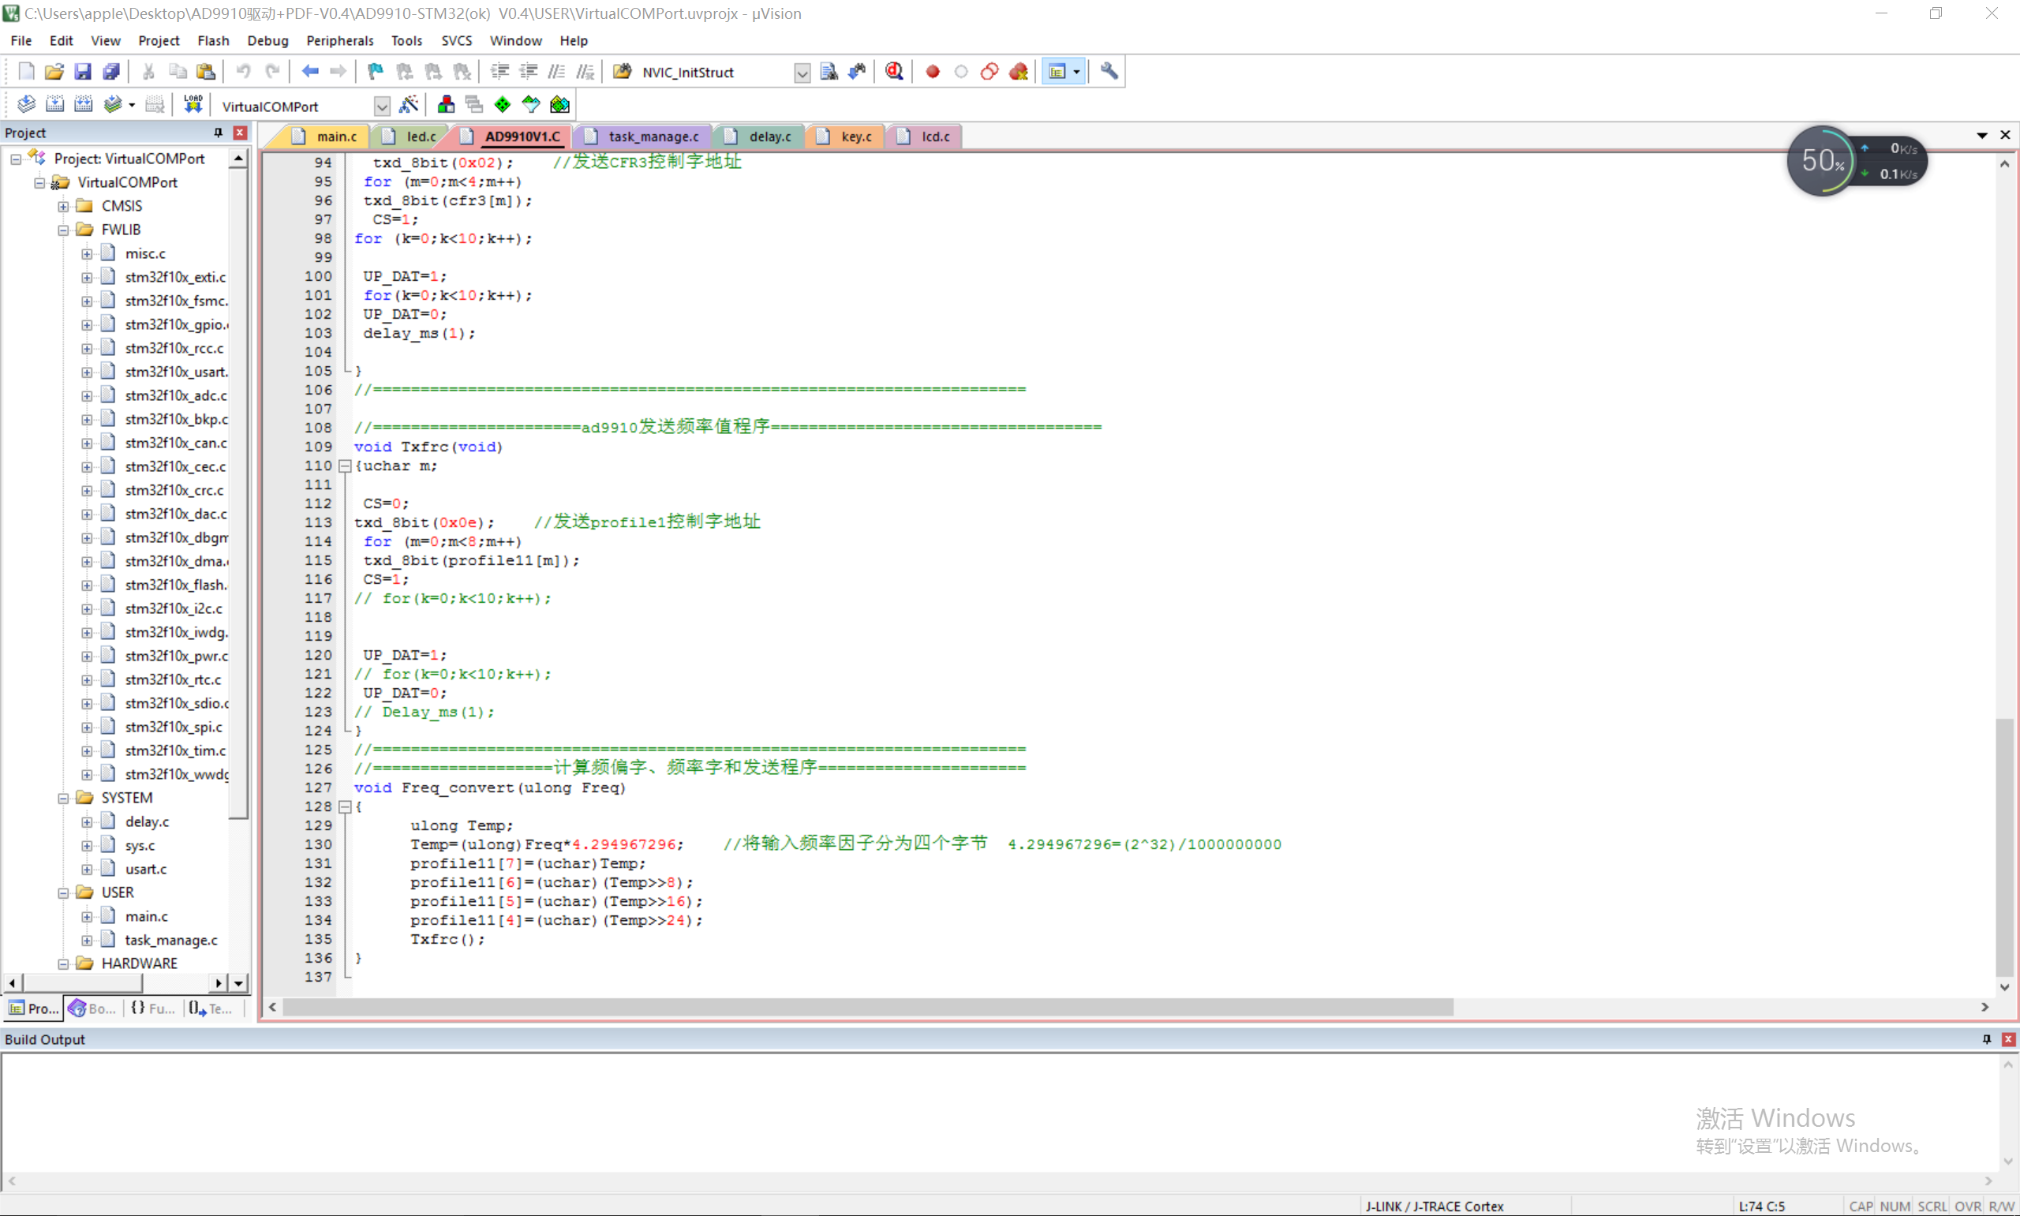Click the toolbar bookmark flag icon

pos(375,72)
